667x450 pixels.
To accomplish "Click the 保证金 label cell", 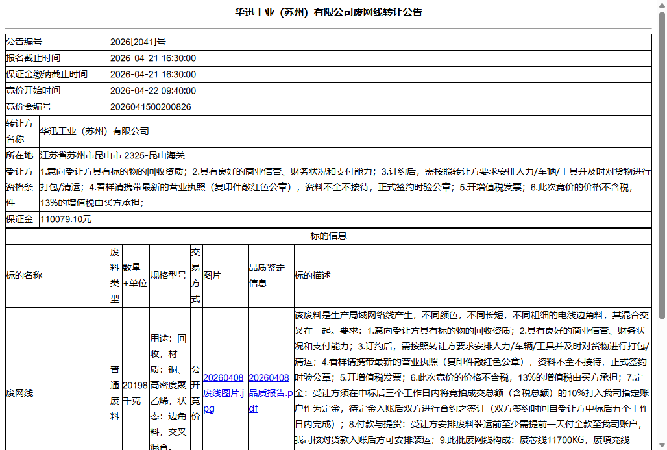I will pyautogui.click(x=22, y=219).
